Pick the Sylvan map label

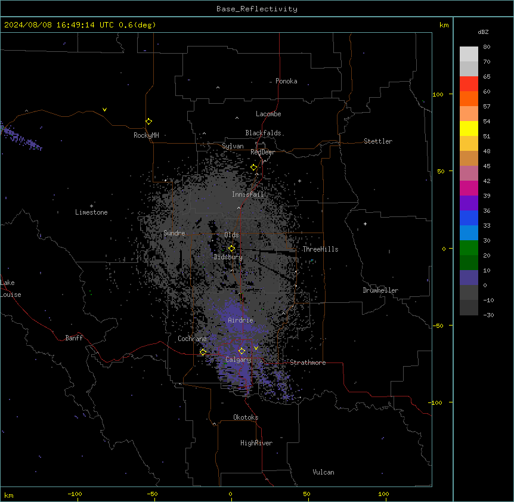tap(233, 146)
